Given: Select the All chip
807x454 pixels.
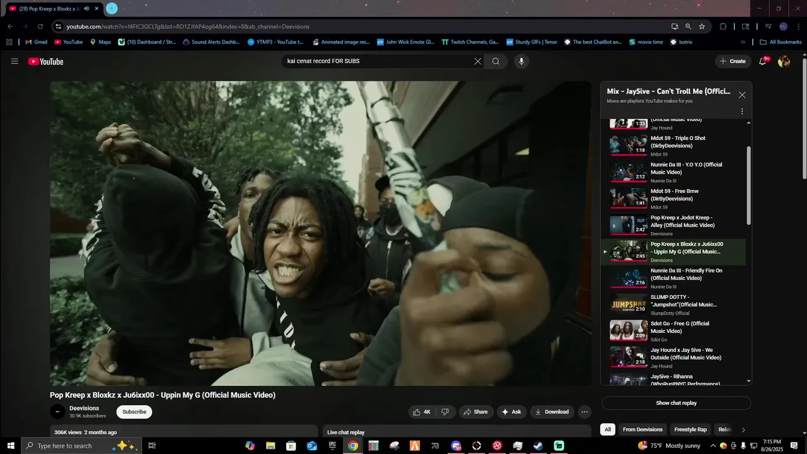Looking at the screenshot, I should point(608,429).
